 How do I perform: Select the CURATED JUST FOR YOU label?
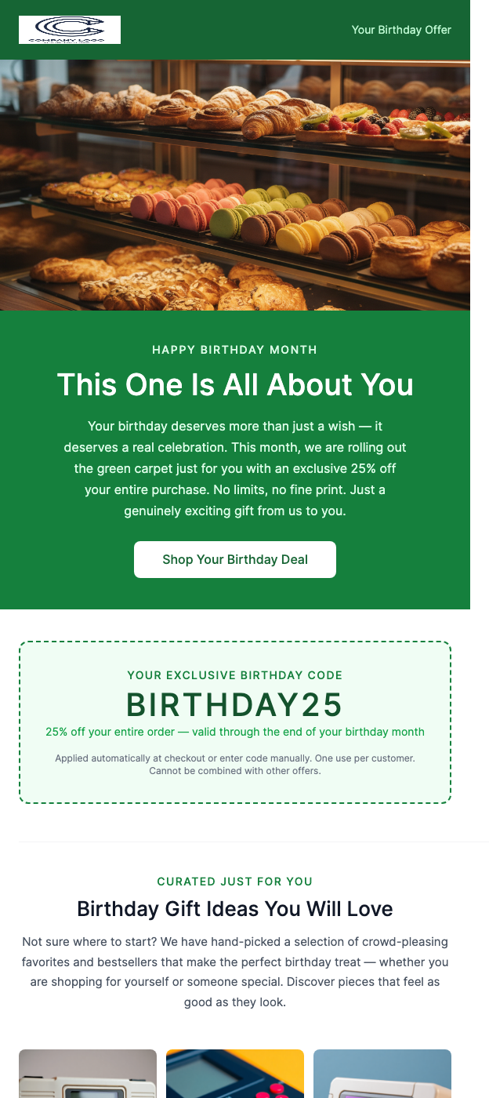point(234,881)
